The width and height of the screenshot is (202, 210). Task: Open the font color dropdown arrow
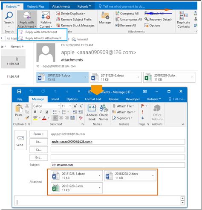(x=49, y=118)
